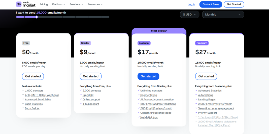Click the Log in link

coord(191,4)
